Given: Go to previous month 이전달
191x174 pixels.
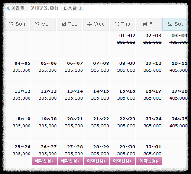Looking at the screenshot, I should [x=16, y=8].
